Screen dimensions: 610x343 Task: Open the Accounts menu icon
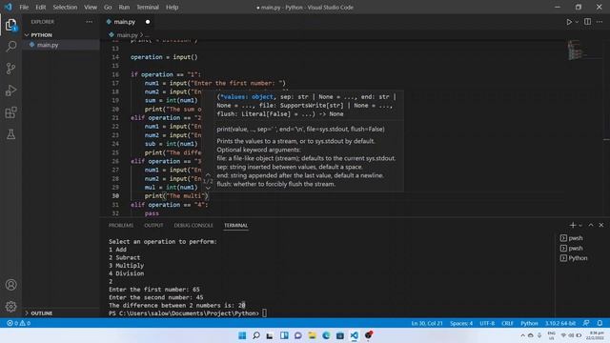10,285
